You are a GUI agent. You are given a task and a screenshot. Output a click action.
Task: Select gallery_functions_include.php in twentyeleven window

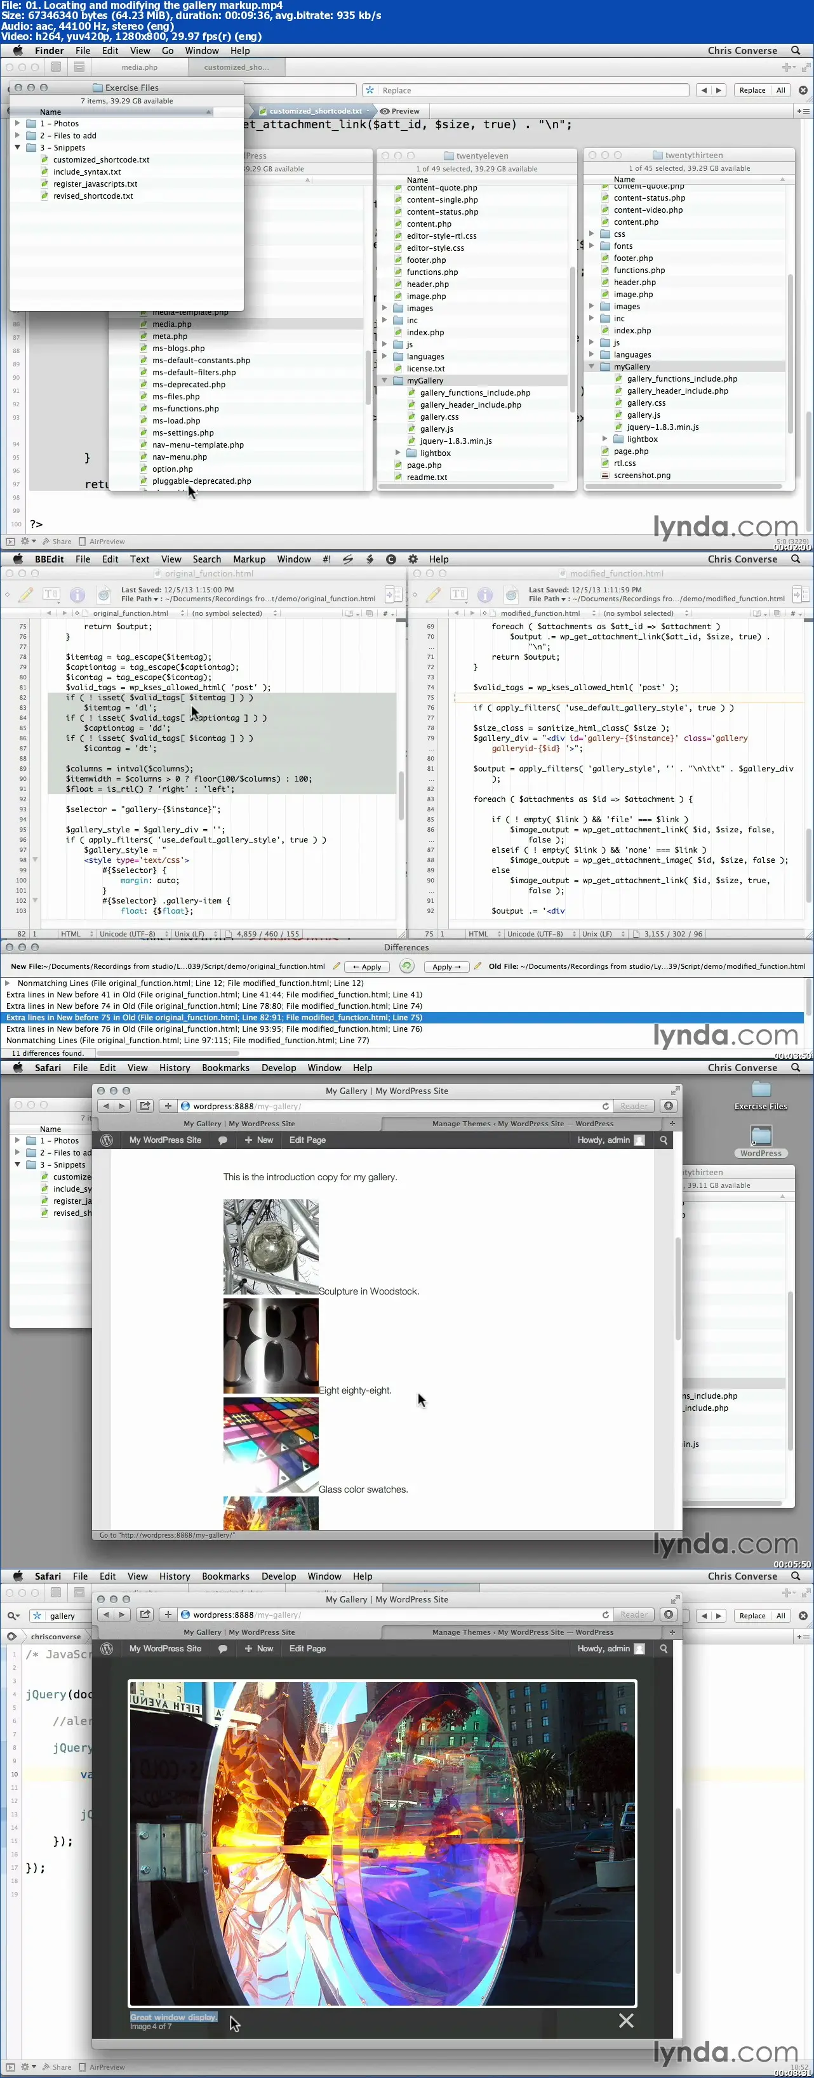pos(474,393)
